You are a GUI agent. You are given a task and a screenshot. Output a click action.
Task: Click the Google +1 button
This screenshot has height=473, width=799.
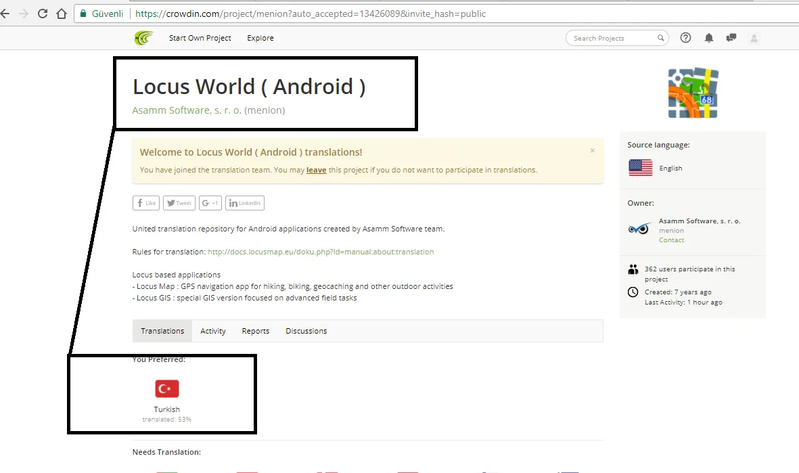210,203
